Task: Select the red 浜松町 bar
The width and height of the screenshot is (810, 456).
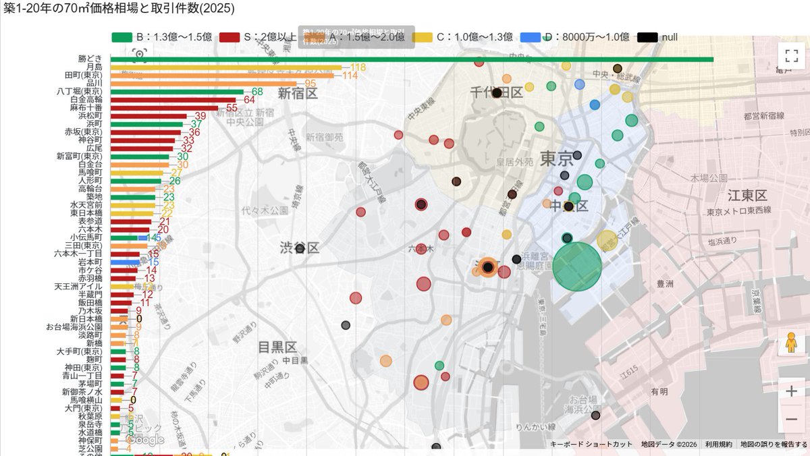Action: (x=148, y=116)
